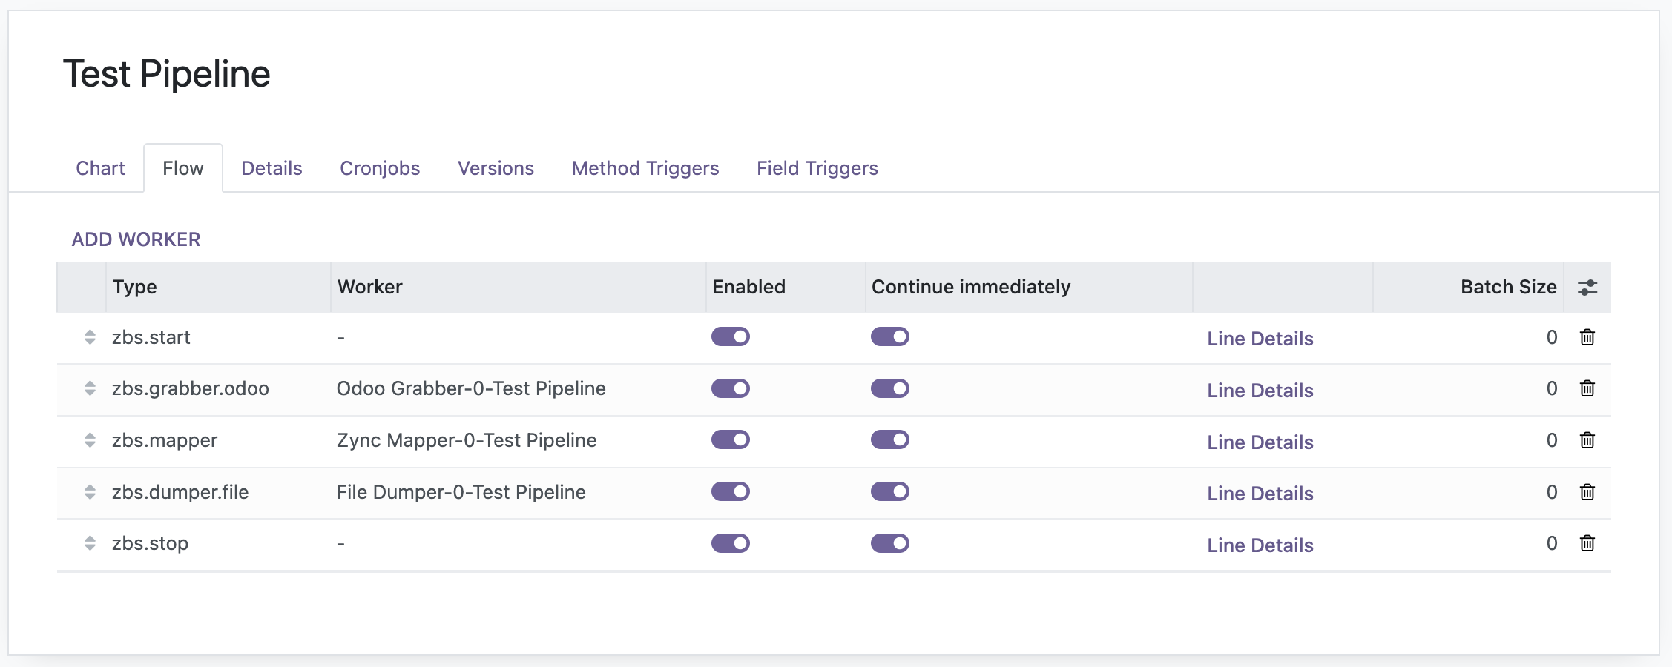Click the Type column header

pyautogui.click(x=218, y=287)
